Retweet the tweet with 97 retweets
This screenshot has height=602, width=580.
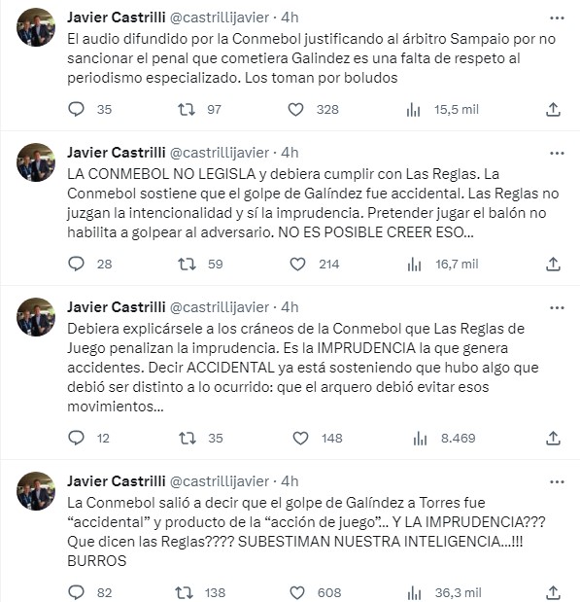pos(187,110)
